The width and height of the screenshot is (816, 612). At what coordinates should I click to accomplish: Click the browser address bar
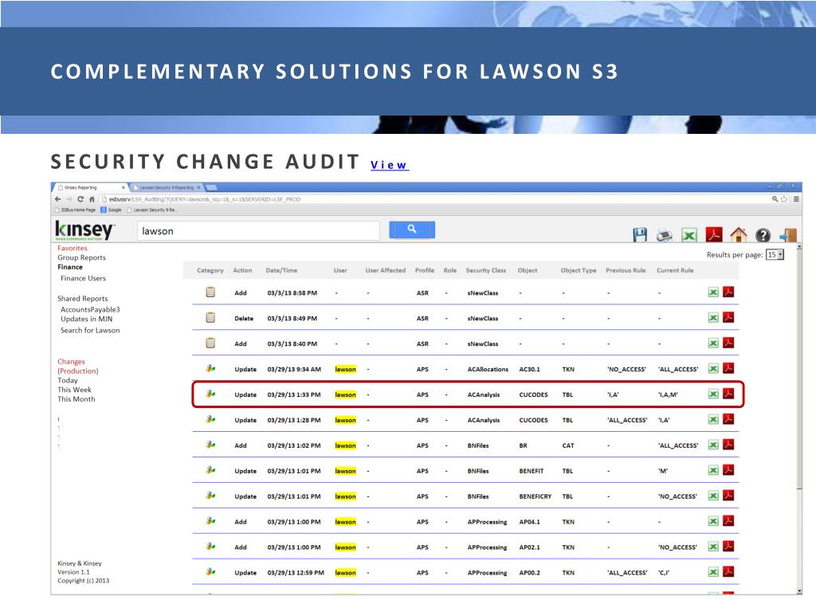coord(434,199)
